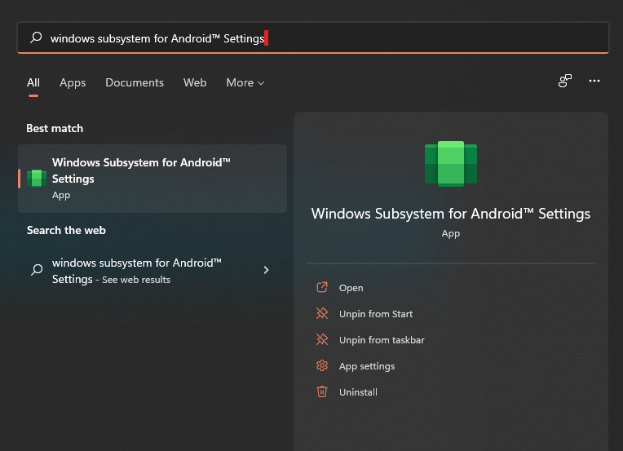Select the Best match app result
Viewport: 623px width, 451px height.
pyautogui.click(x=152, y=179)
